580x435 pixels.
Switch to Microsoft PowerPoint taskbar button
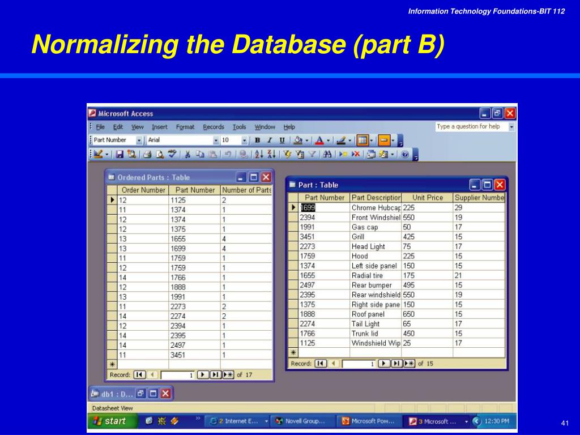click(368, 421)
